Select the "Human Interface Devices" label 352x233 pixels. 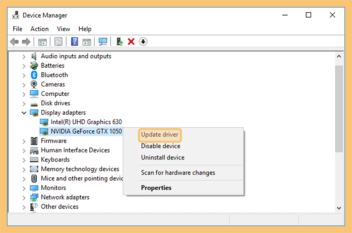click(76, 150)
